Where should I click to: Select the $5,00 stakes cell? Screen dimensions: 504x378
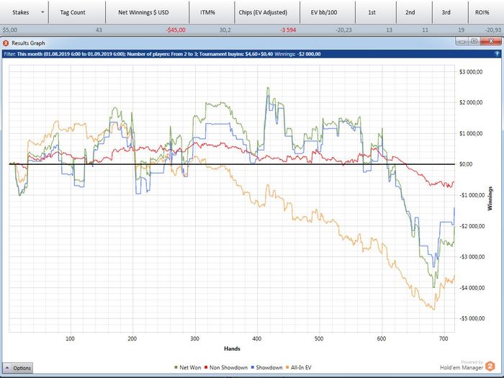pyautogui.click(x=10, y=30)
